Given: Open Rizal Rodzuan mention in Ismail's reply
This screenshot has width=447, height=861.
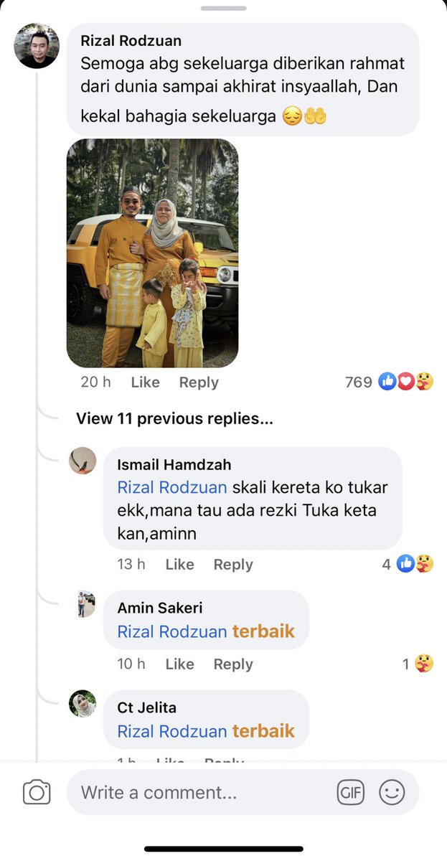Looking at the screenshot, I should 172,488.
